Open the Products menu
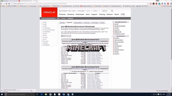 pos(62,14)
